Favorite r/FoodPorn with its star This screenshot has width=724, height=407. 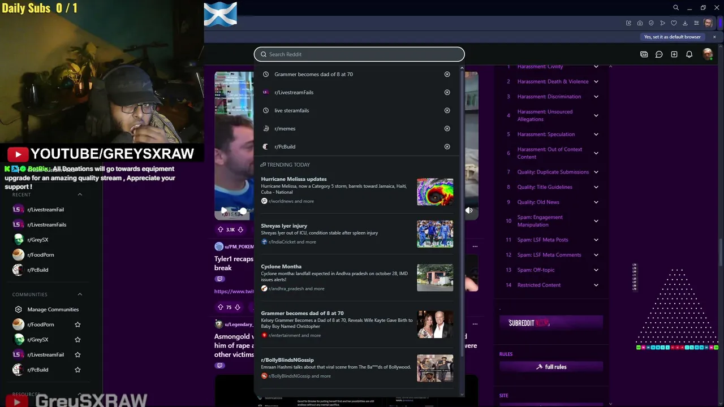(x=77, y=324)
